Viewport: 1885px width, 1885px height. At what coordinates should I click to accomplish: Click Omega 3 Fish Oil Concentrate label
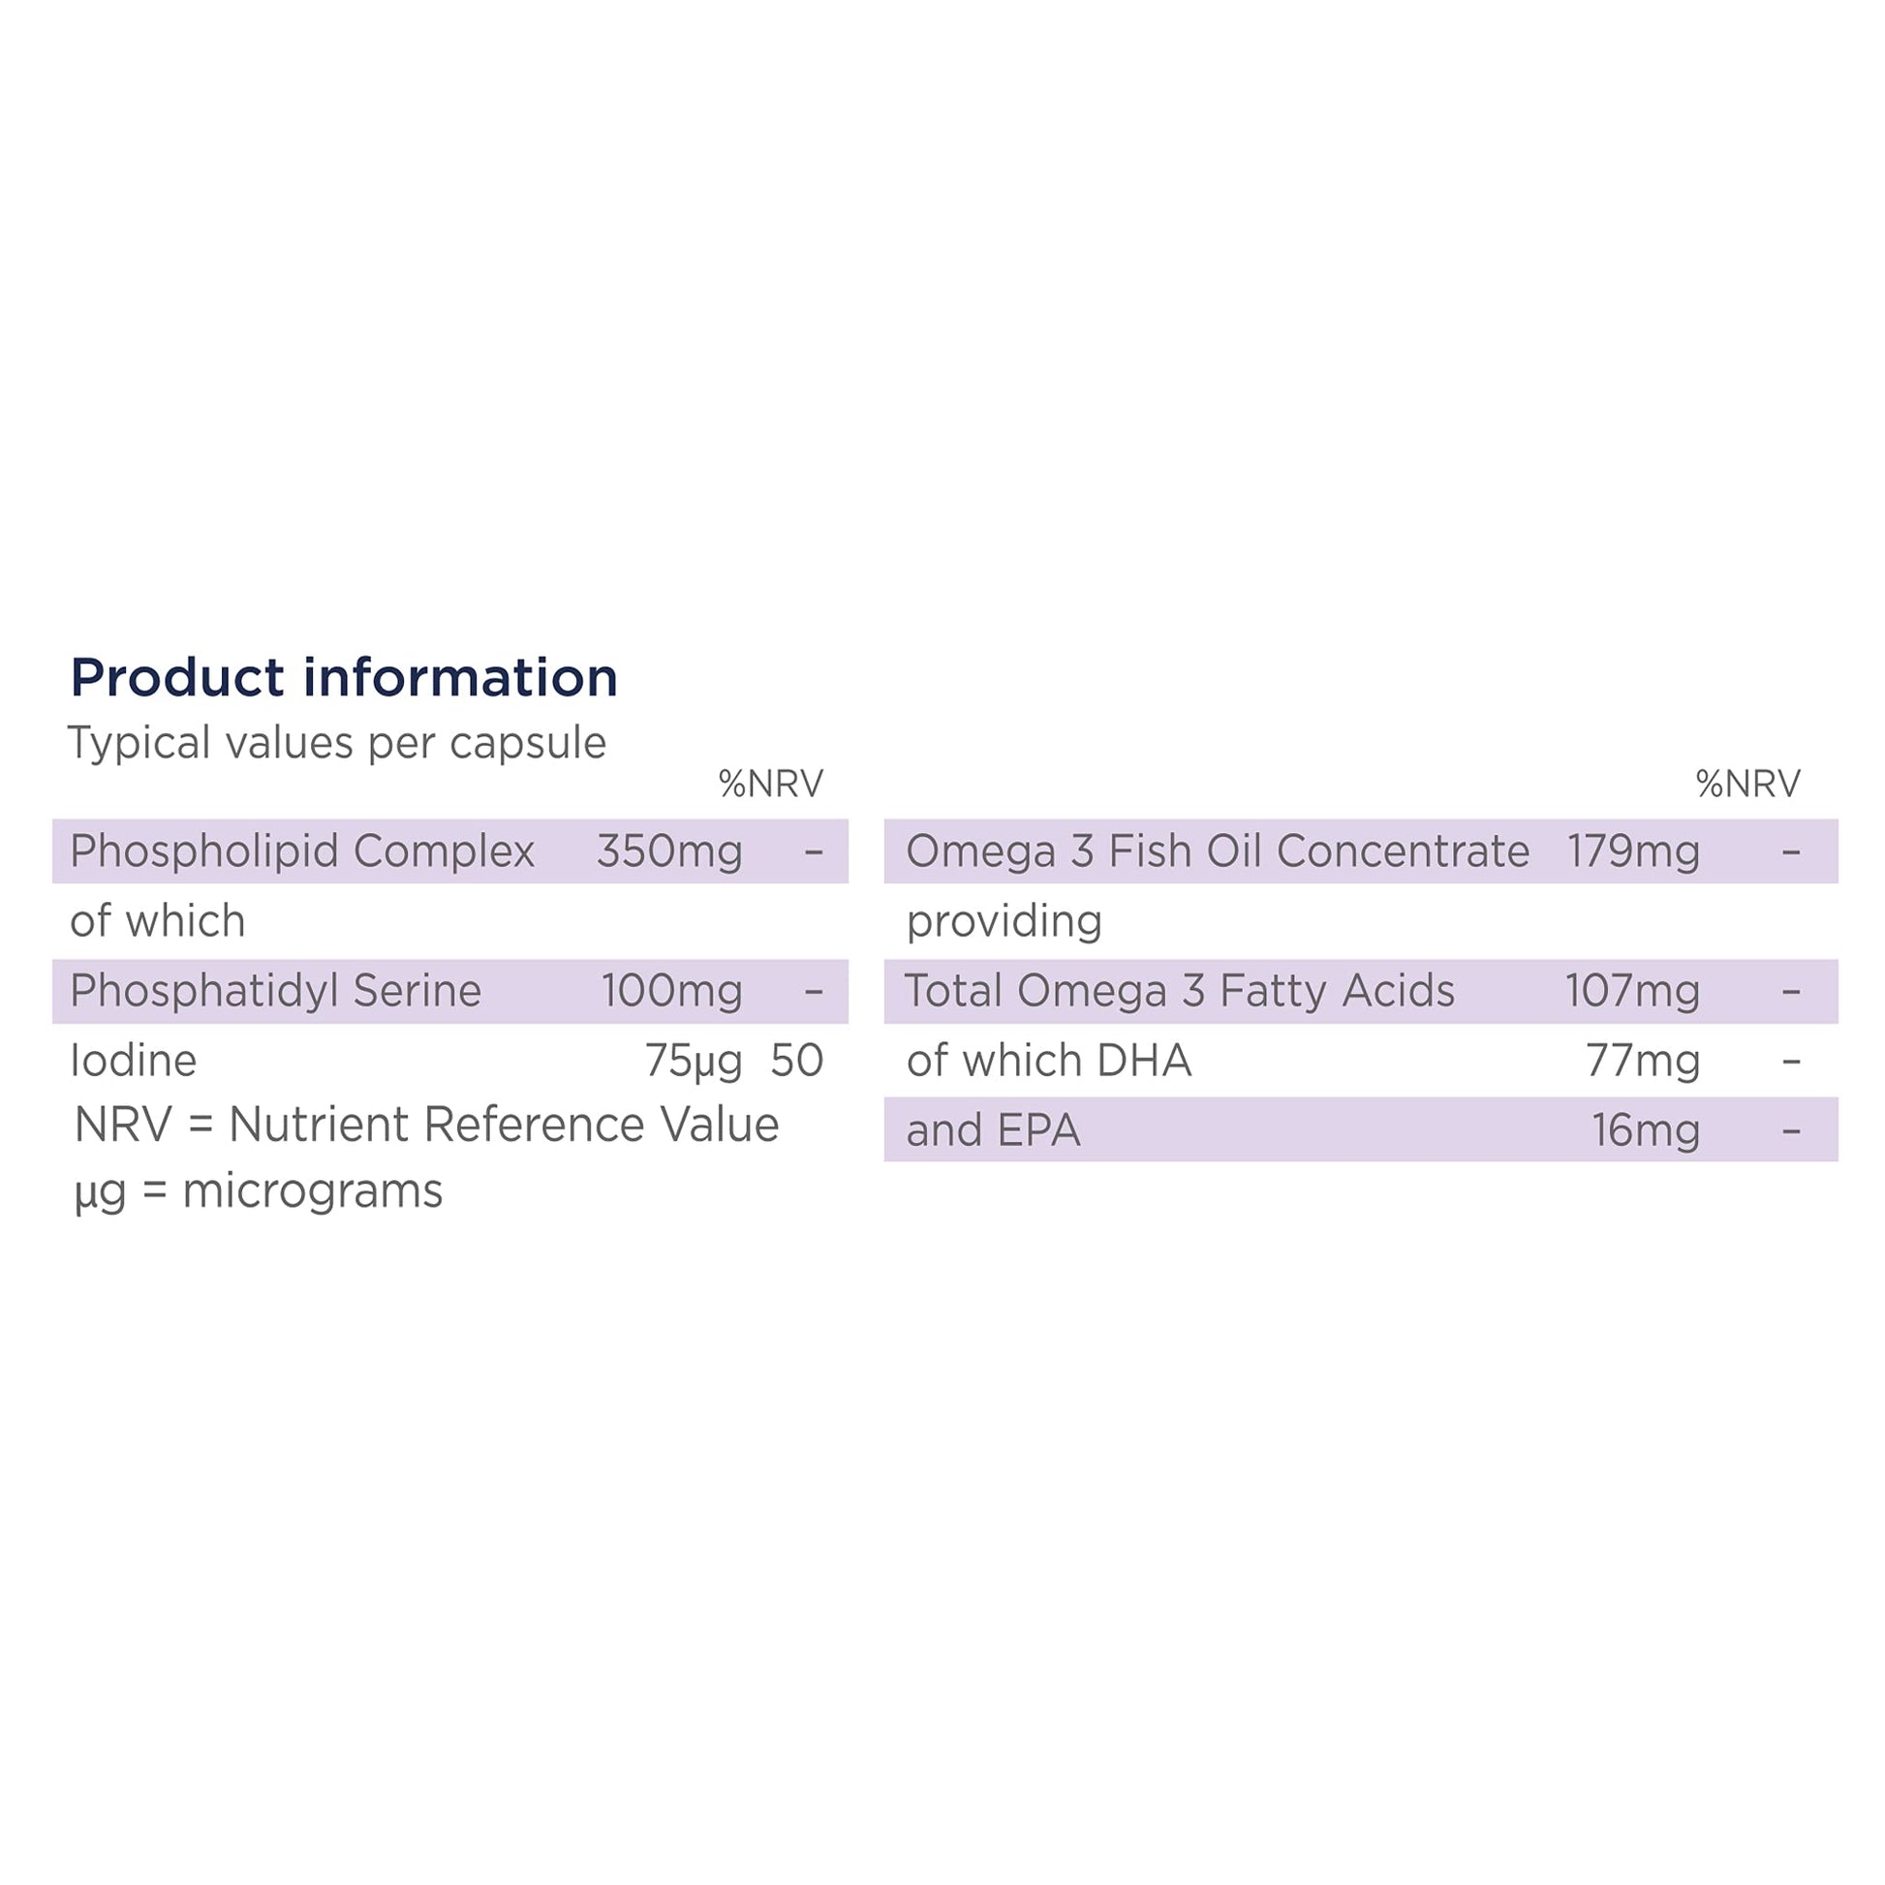click(x=1217, y=850)
